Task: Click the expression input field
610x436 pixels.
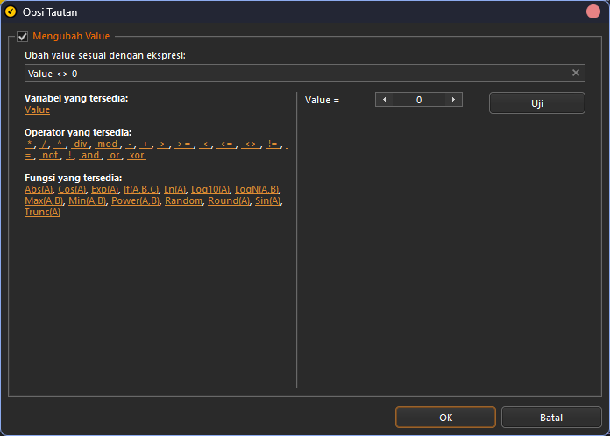Action: (296, 74)
